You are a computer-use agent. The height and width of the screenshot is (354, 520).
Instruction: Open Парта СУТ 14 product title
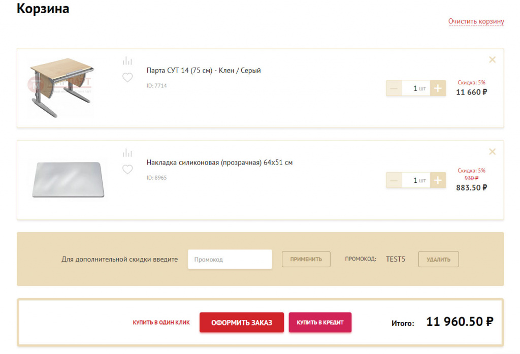[x=204, y=71]
